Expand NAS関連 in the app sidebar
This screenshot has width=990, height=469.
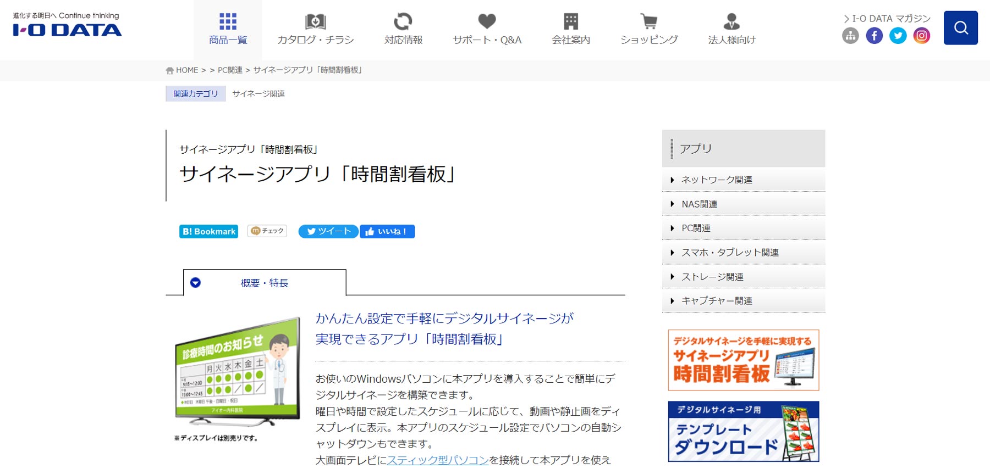744,204
